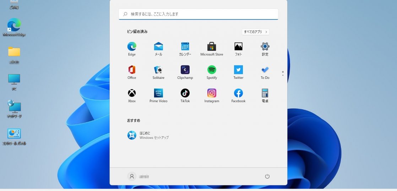This screenshot has height=191, width=397.
Task: Open the メール app
Action: [158, 49]
